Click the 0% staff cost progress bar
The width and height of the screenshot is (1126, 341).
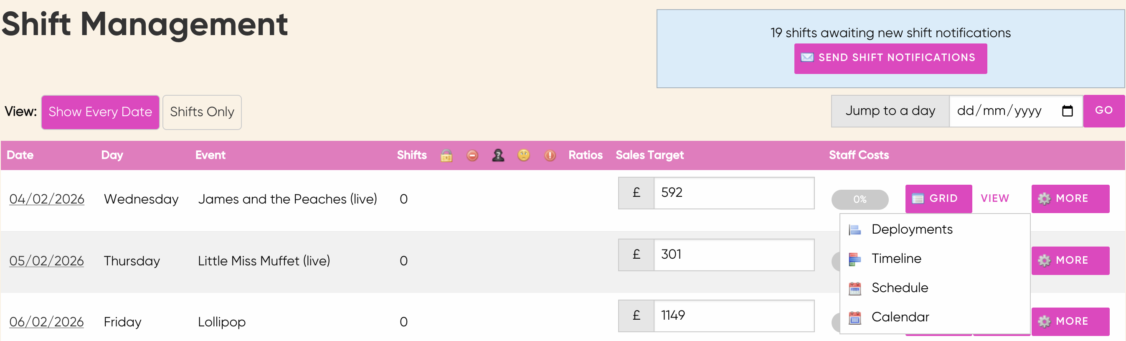coord(860,200)
